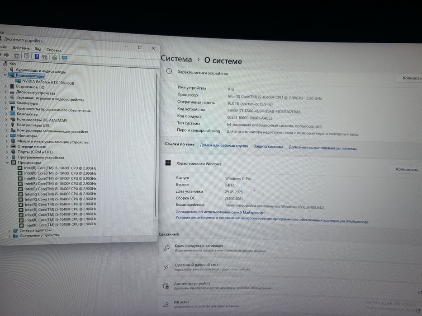Screen dimensions: 422x316
Task: Click the green Update driver toolbar icon
Action: coord(54,57)
